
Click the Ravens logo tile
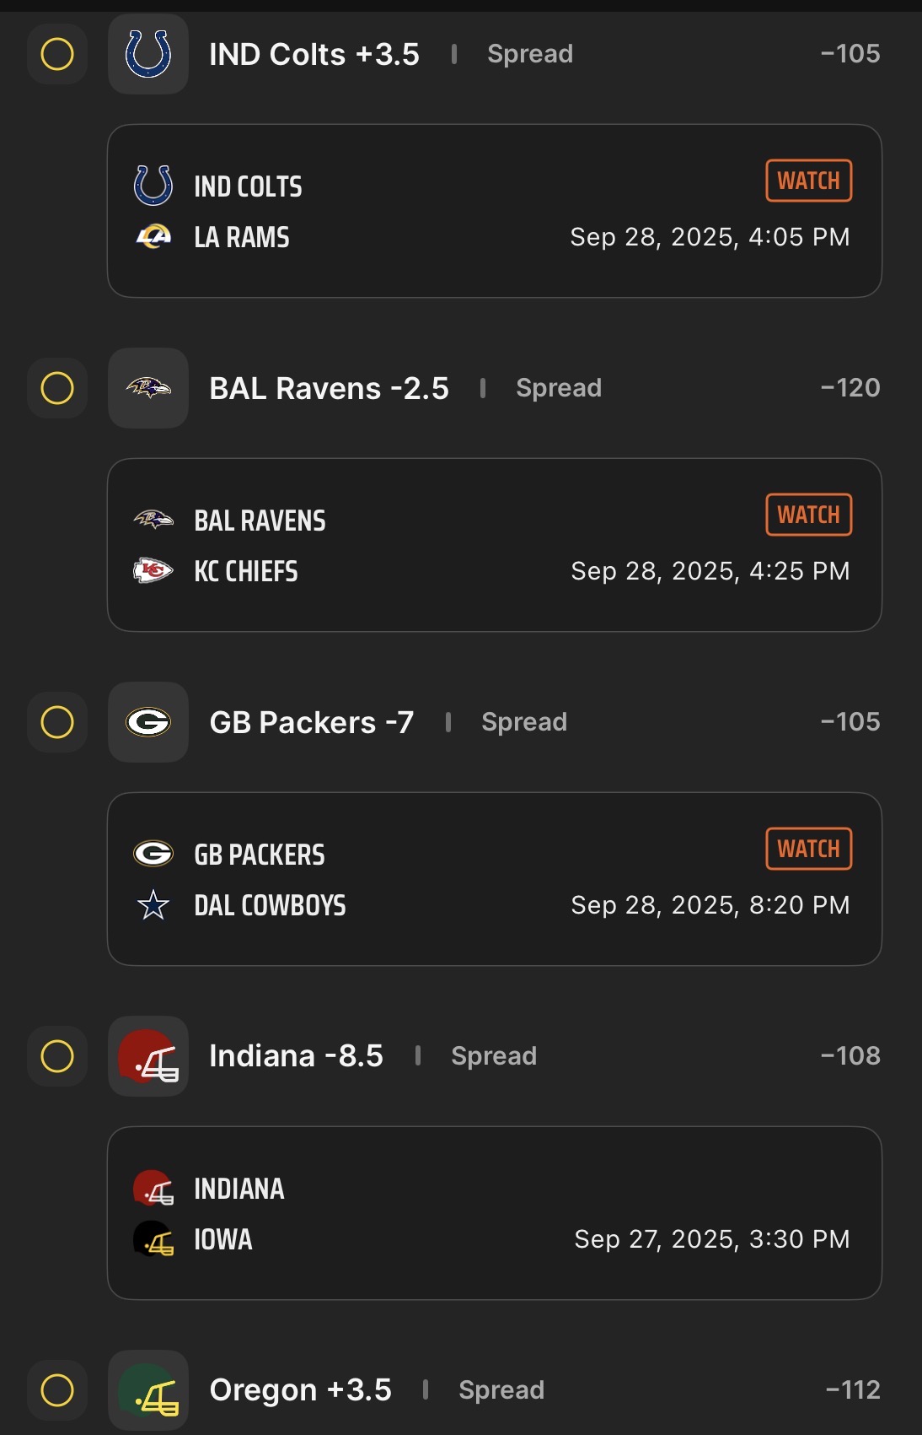[x=148, y=388]
